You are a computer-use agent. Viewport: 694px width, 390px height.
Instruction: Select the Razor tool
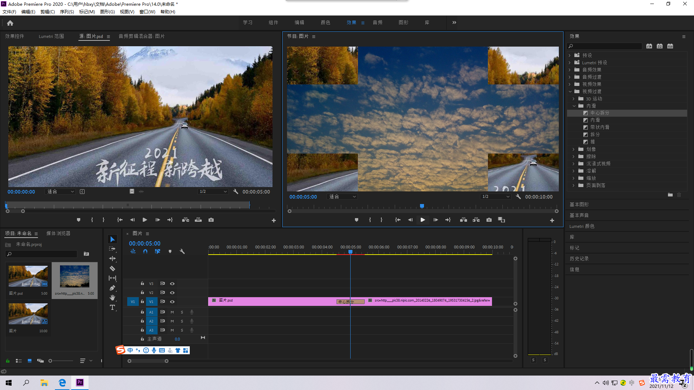click(112, 268)
